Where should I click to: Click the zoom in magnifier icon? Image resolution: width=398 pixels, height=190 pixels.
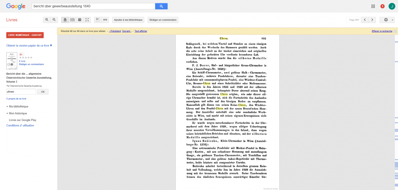point(47,20)
